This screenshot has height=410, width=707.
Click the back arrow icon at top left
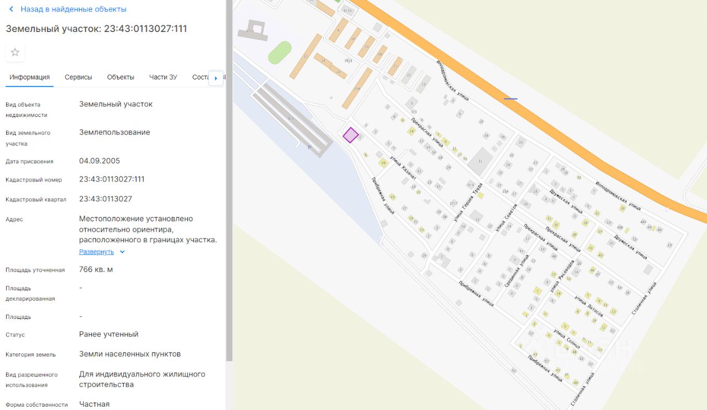pos(11,9)
